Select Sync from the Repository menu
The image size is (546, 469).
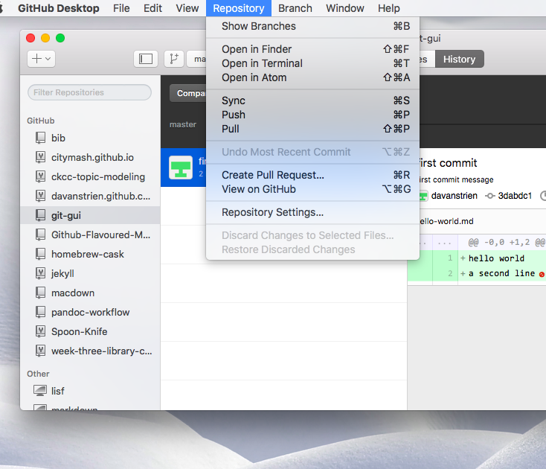pos(233,100)
